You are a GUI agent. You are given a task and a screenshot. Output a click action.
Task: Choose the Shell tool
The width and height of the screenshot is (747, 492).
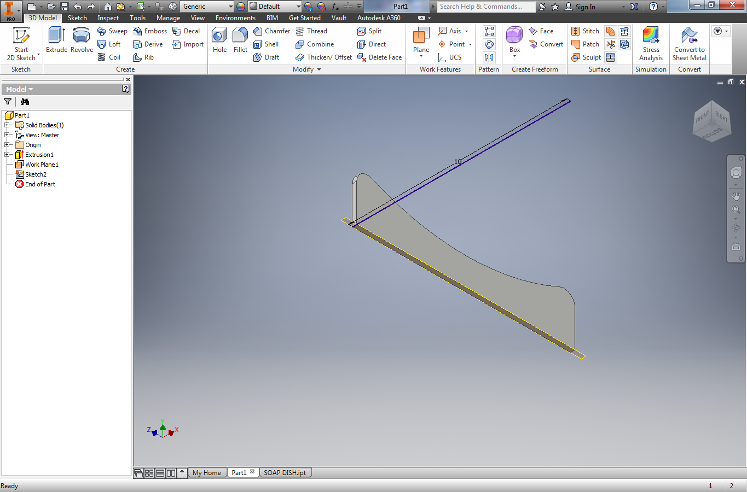click(266, 44)
